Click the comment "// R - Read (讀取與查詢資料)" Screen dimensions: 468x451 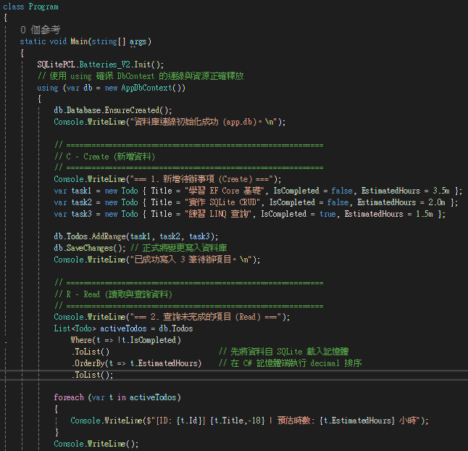point(114,294)
